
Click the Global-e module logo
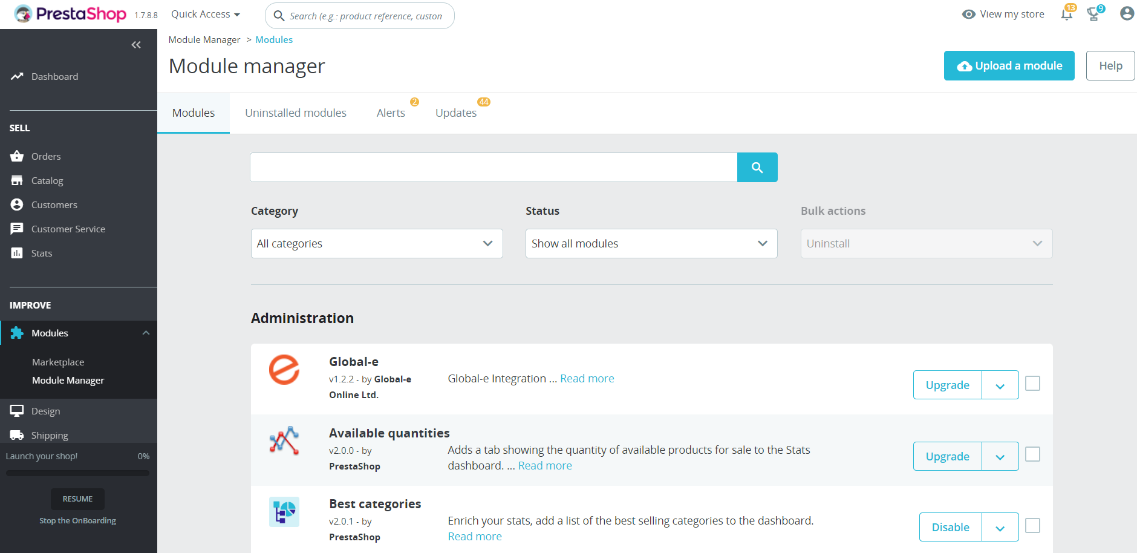point(284,370)
